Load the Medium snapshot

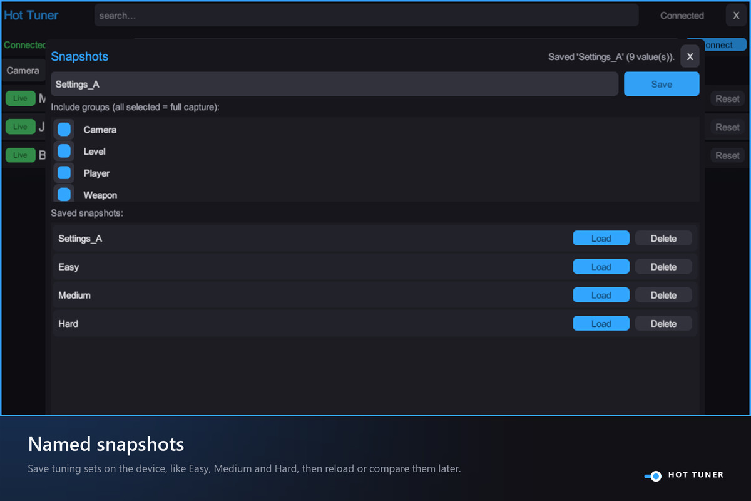point(601,295)
